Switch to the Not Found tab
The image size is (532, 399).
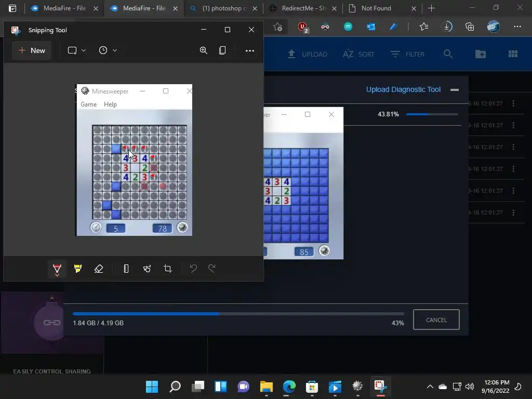pyautogui.click(x=382, y=8)
